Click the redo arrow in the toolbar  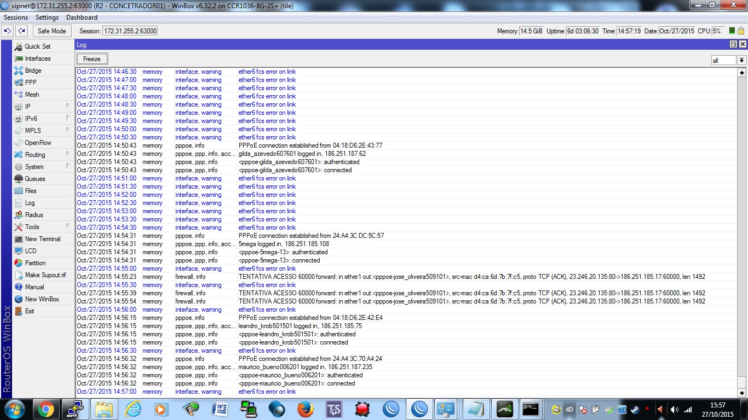(x=21, y=31)
